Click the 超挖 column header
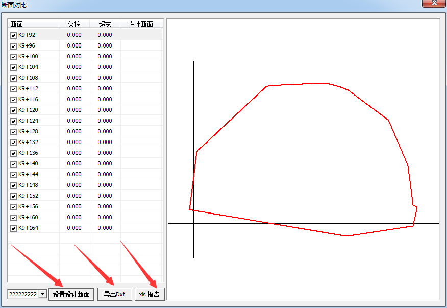 pos(105,24)
